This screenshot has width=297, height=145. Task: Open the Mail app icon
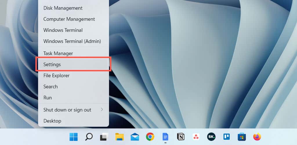[135, 137]
